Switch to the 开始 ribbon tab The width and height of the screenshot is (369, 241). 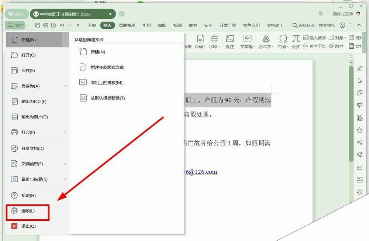point(92,25)
